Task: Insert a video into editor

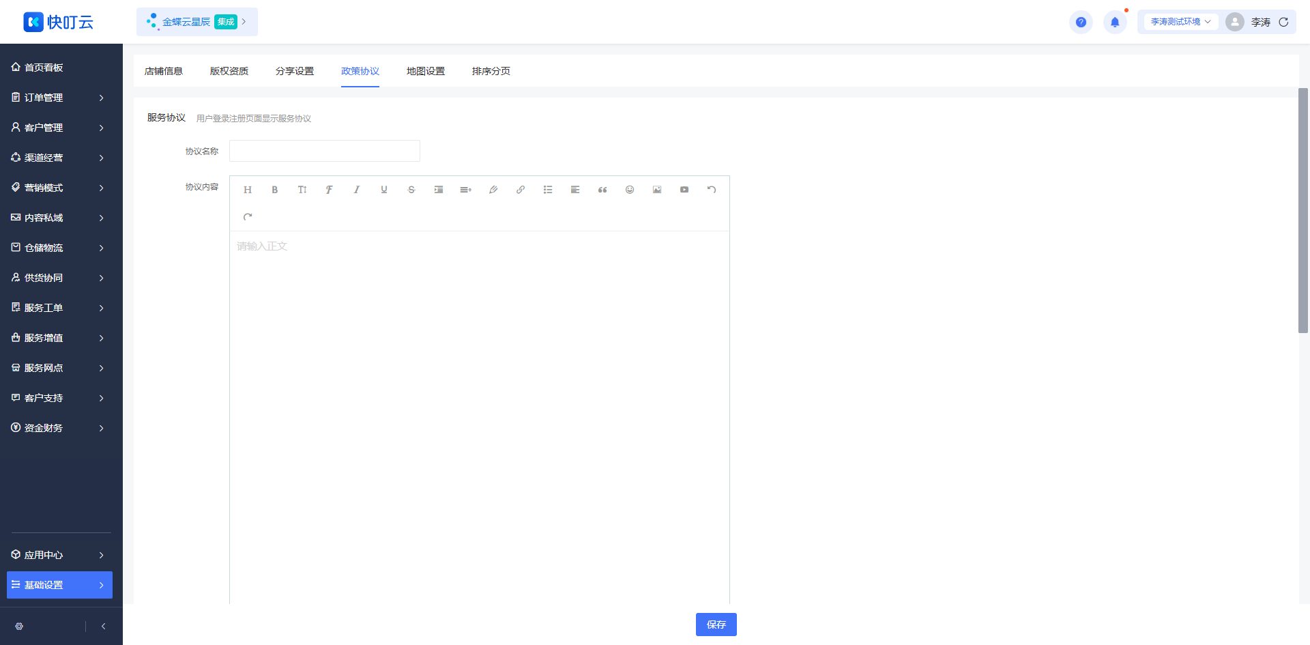Action: click(684, 190)
